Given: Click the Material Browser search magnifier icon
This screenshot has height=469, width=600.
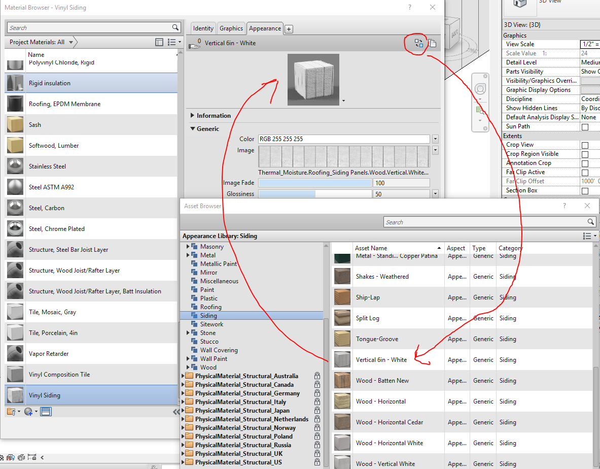Looking at the screenshot, I should (175, 27).
